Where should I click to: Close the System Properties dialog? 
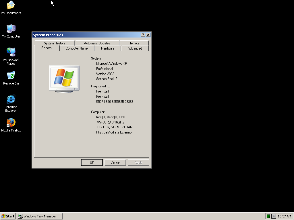[148, 35]
